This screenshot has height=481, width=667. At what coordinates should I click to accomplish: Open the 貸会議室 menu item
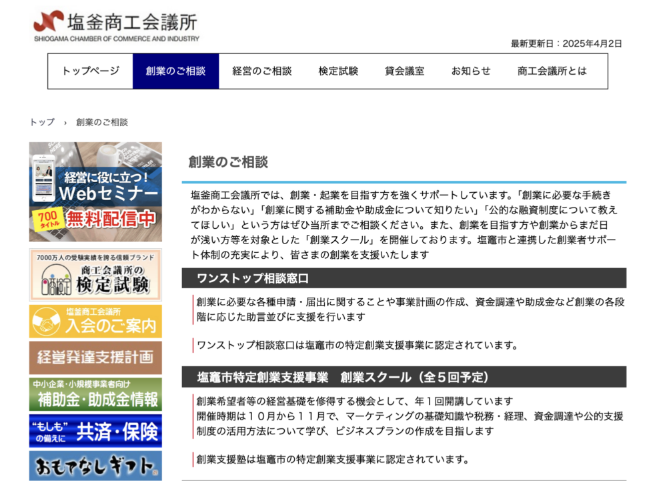click(405, 71)
